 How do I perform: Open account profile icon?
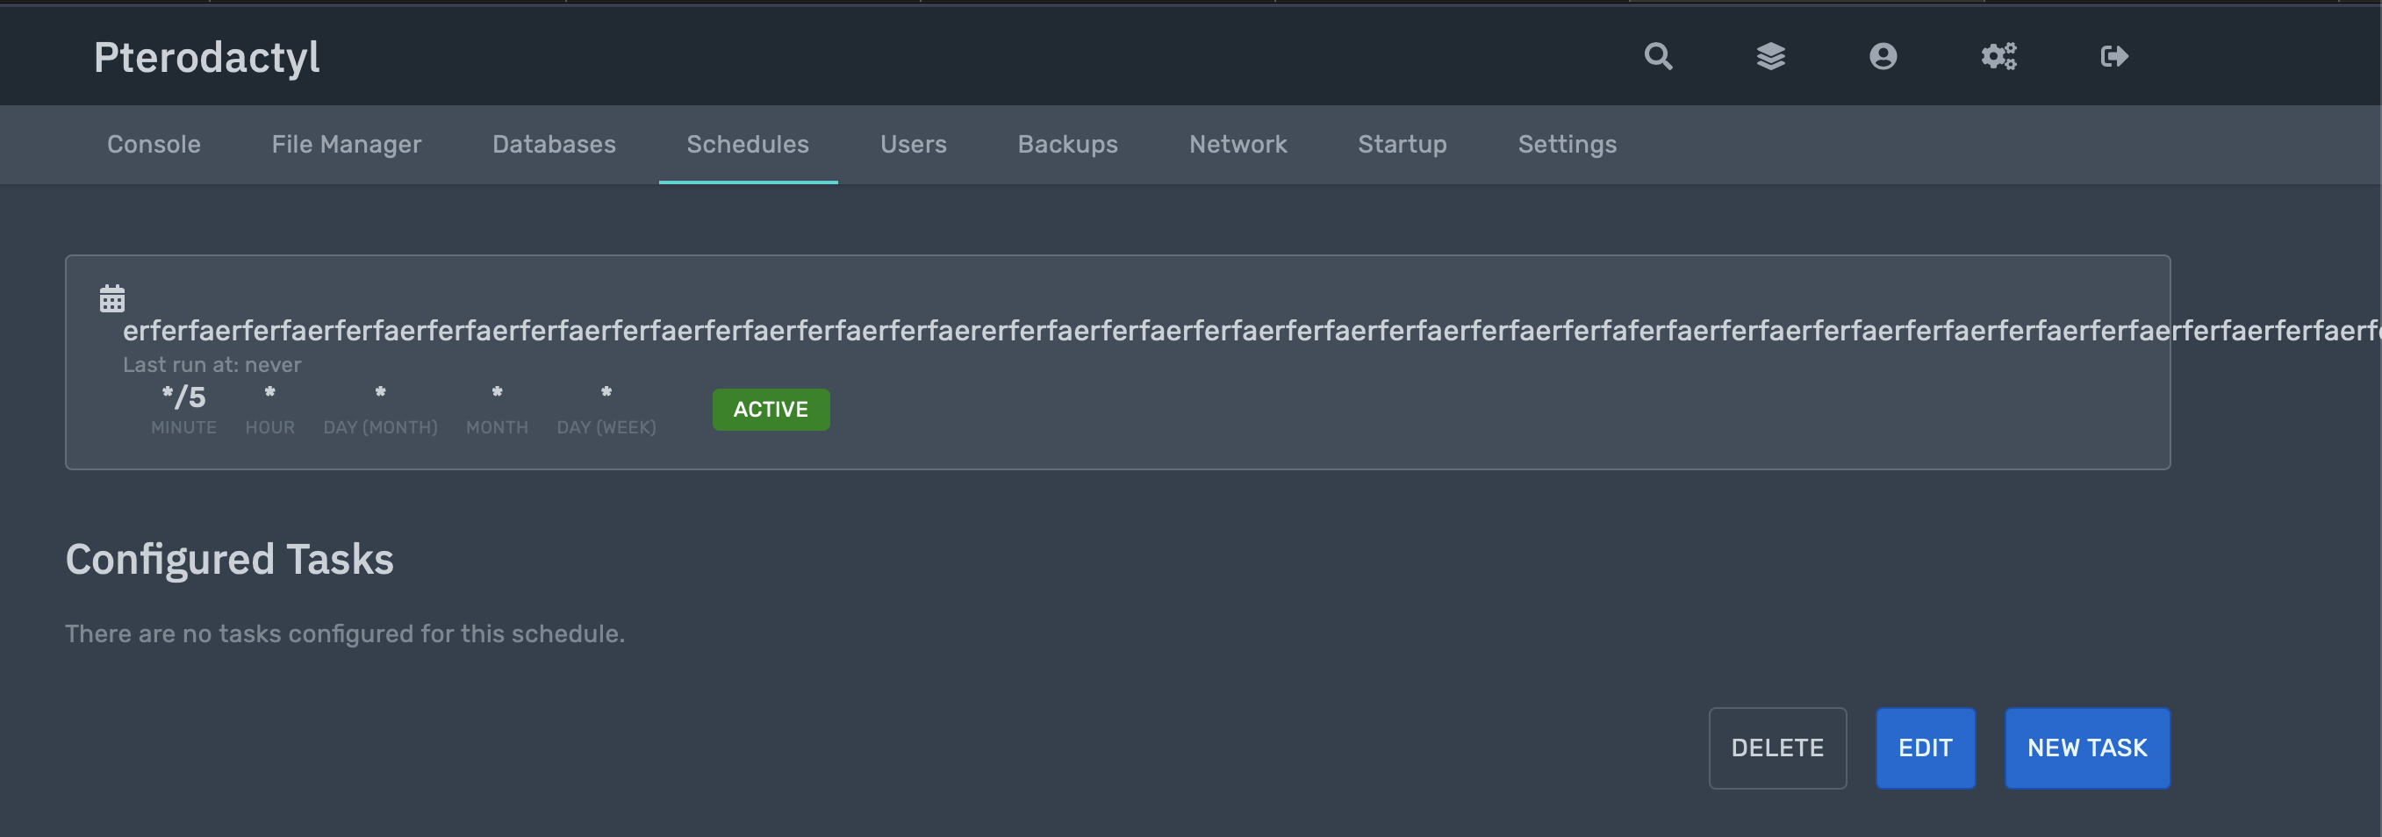pos(1883,56)
